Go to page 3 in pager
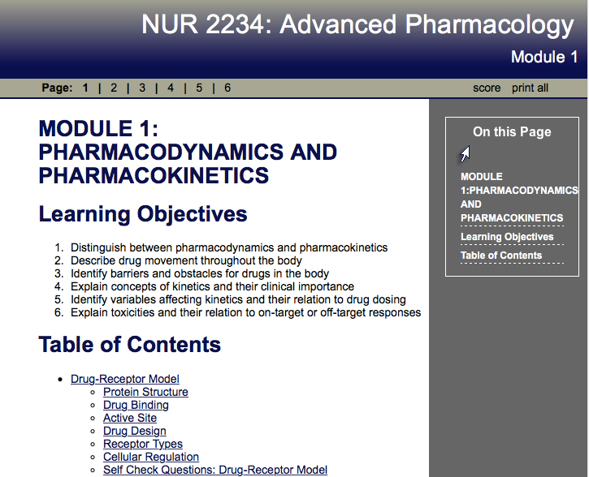The width and height of the screenshot is (589, 477). coord(142,88)
